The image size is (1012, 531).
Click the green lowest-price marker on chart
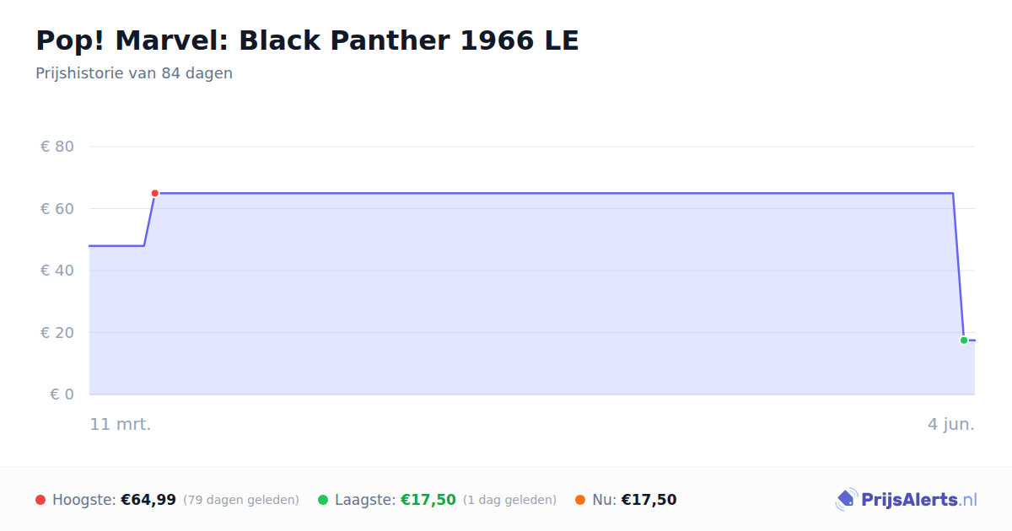point(964,341)
